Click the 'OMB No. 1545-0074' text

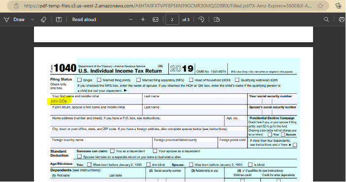coord(211,72)
